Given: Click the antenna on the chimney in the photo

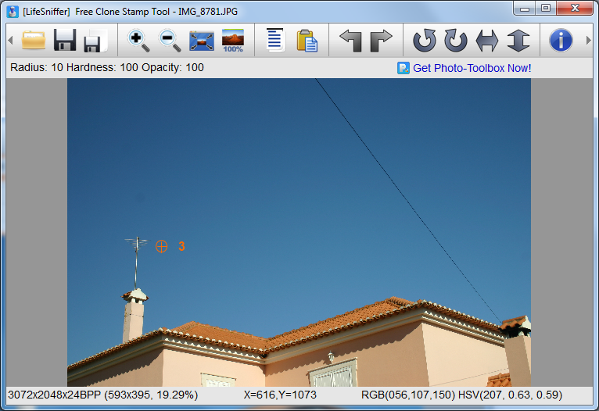Looking at the screenshot, I should tap(136, 263).
